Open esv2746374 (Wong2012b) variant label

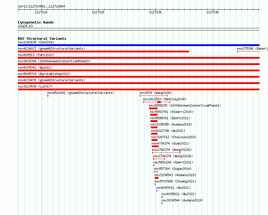coord(172,150)
